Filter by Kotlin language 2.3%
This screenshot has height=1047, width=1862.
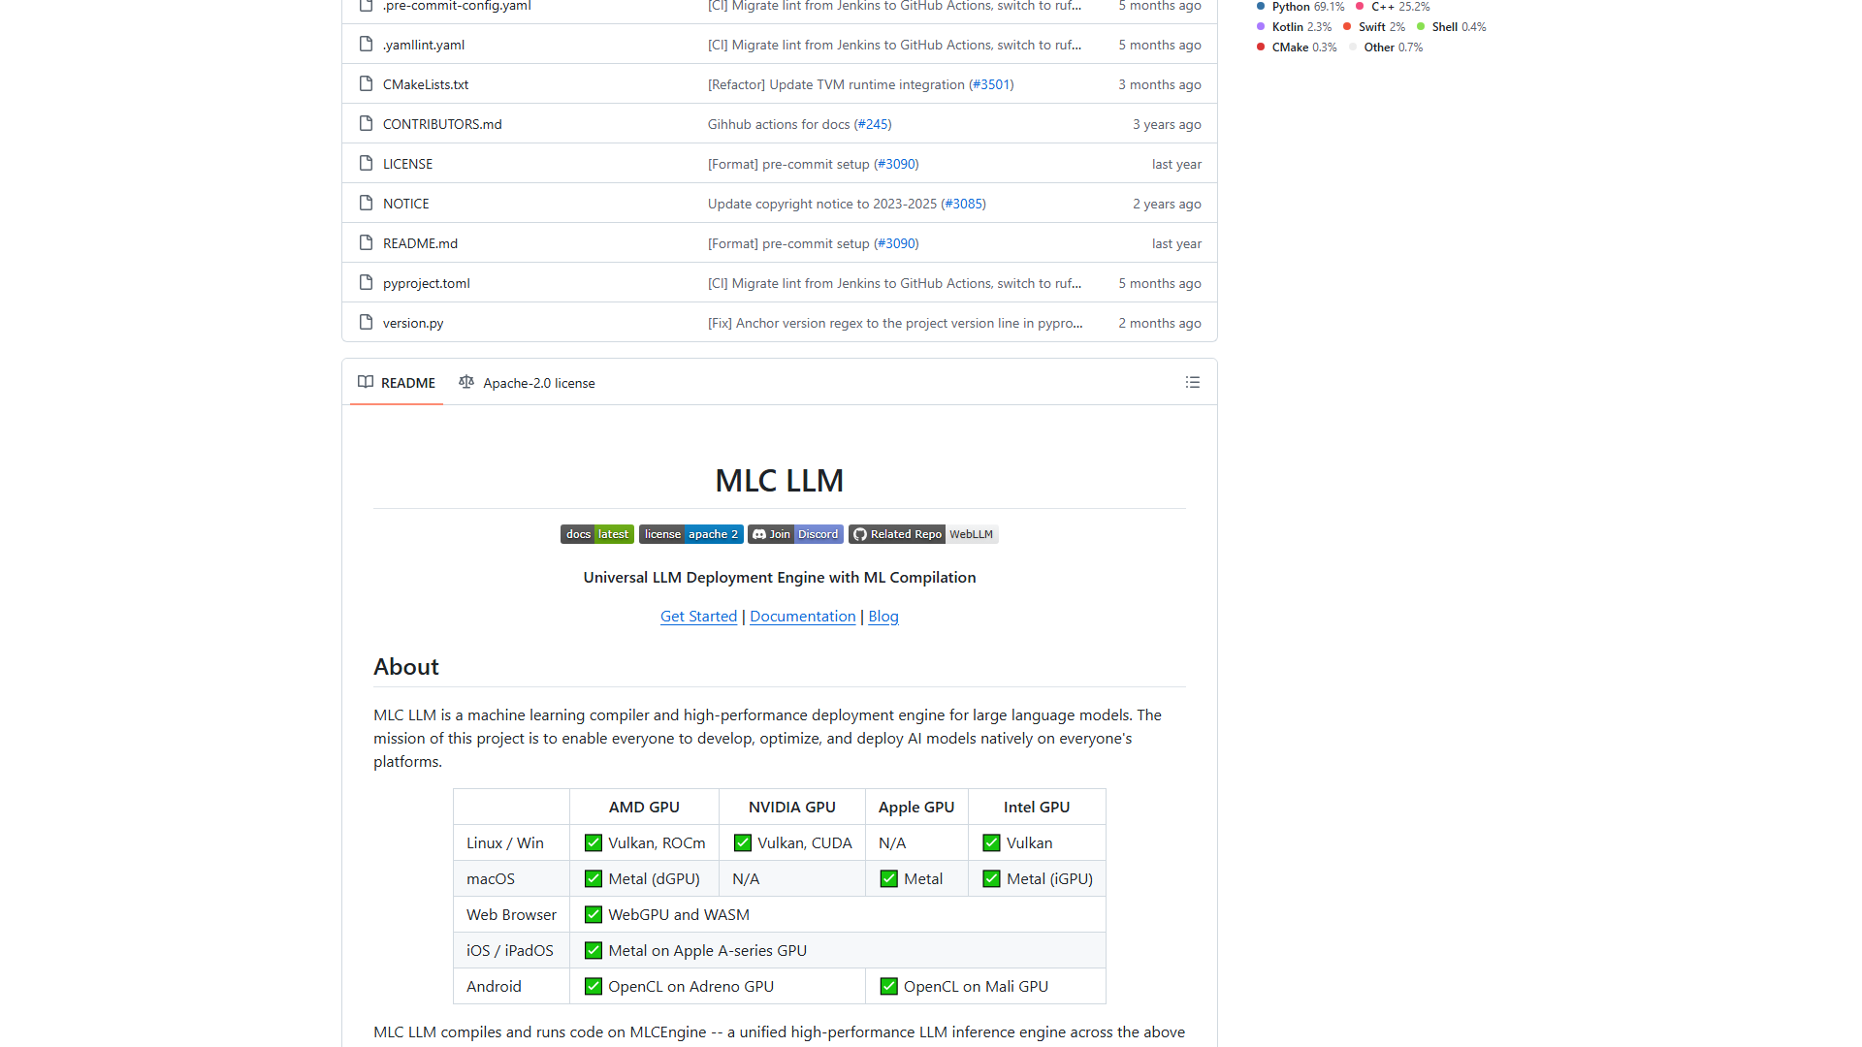1294,27
